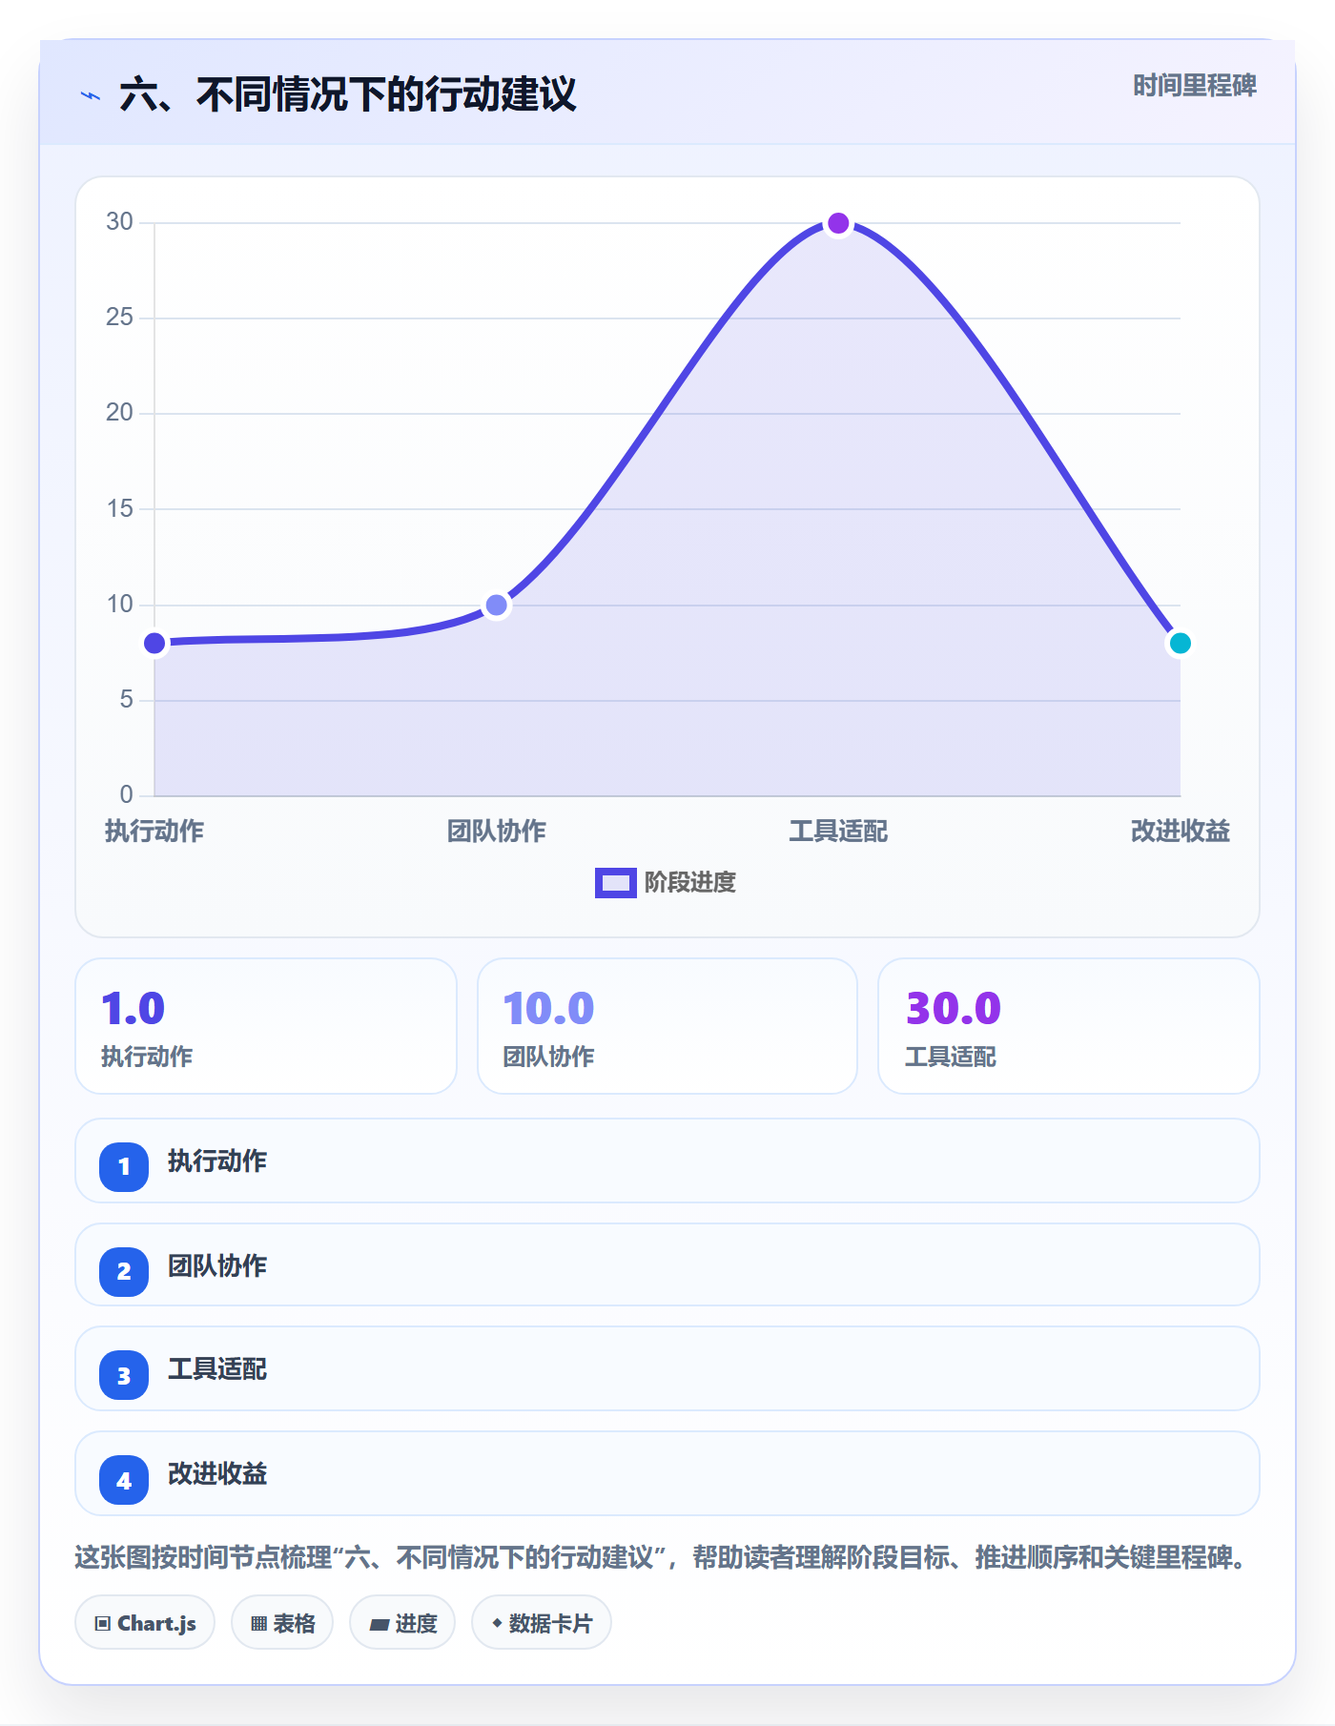1335x1726 pixels.
Task: Click the section title 六、不同情况下的行动建议
Action: click(x=348, y=95)
